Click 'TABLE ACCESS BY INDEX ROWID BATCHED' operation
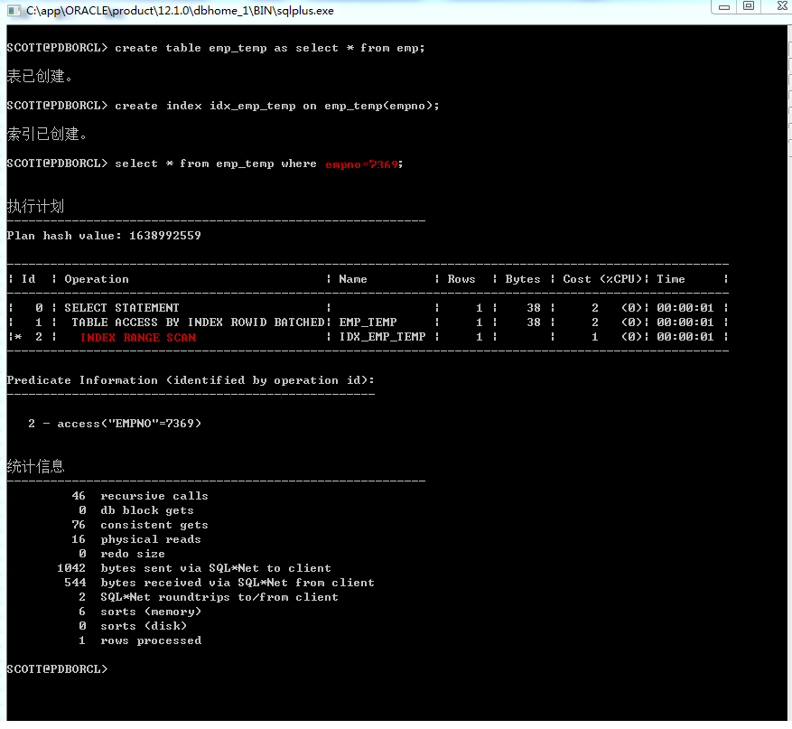This screenshot has height=729, width=792. tap(198, 322)
